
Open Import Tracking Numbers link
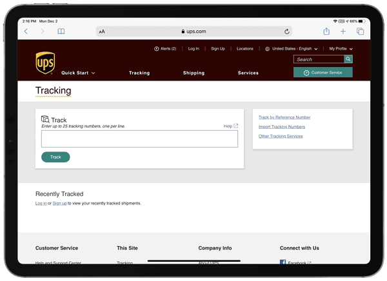pyautogui.click(x=282, y=126)
